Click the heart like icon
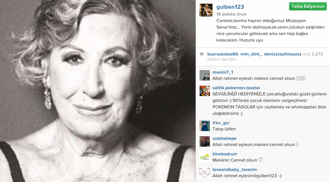 (201, 54)
